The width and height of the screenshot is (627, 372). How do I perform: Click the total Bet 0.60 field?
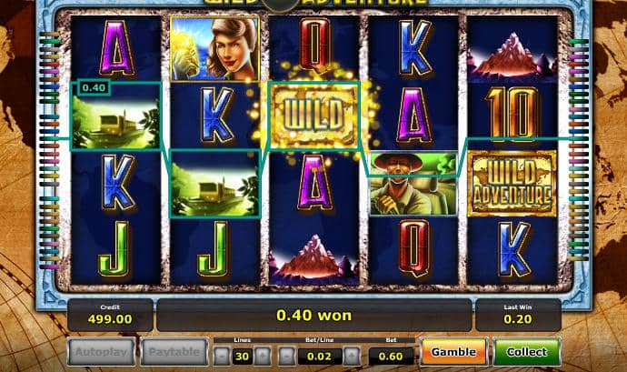coord(391,356)
